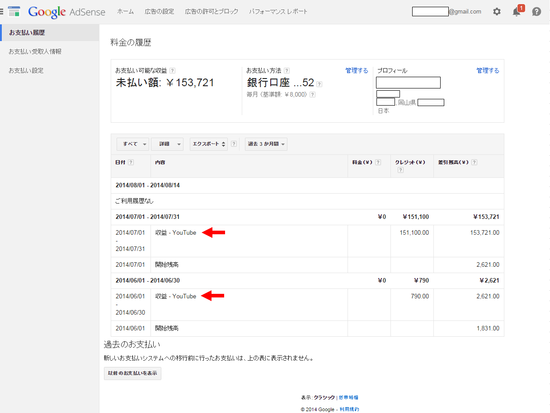Click クラシック display option in footer
This screenshot has height=413, width=550.
(324, 398)
